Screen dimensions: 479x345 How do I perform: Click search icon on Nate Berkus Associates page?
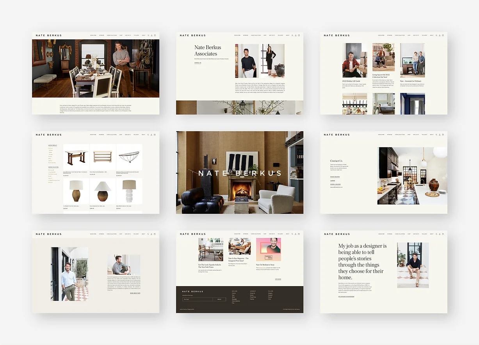(292, 36)
